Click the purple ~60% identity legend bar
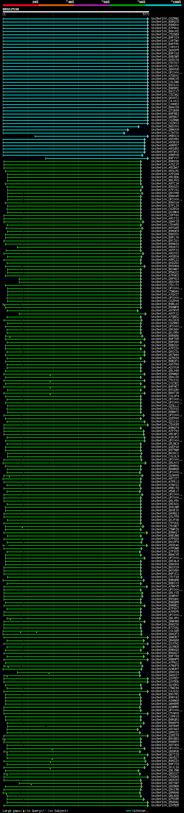Image resolution: width=184 pixels, height=813 pixels. 92,5
